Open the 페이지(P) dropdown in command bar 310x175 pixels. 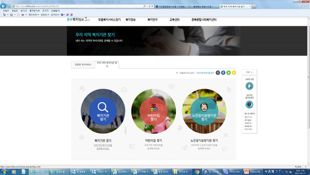click(x=33, y=15)
